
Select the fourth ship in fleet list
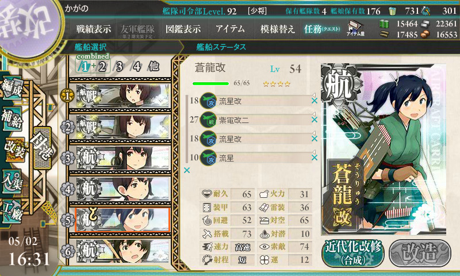(123, 189)
